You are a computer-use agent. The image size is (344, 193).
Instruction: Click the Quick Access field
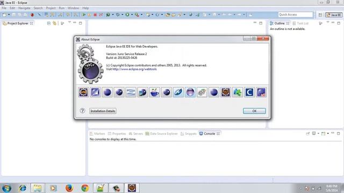pos(295,14)
